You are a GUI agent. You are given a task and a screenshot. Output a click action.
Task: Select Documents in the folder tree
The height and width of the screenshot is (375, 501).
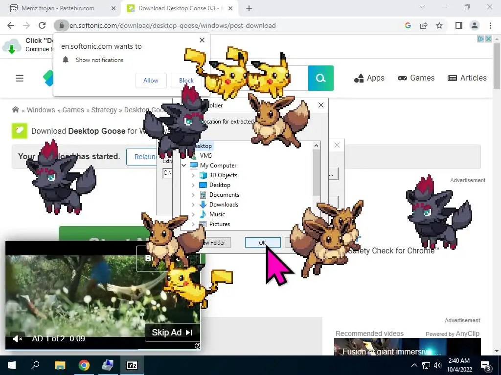pyautogui.click(x=224, y=195)
